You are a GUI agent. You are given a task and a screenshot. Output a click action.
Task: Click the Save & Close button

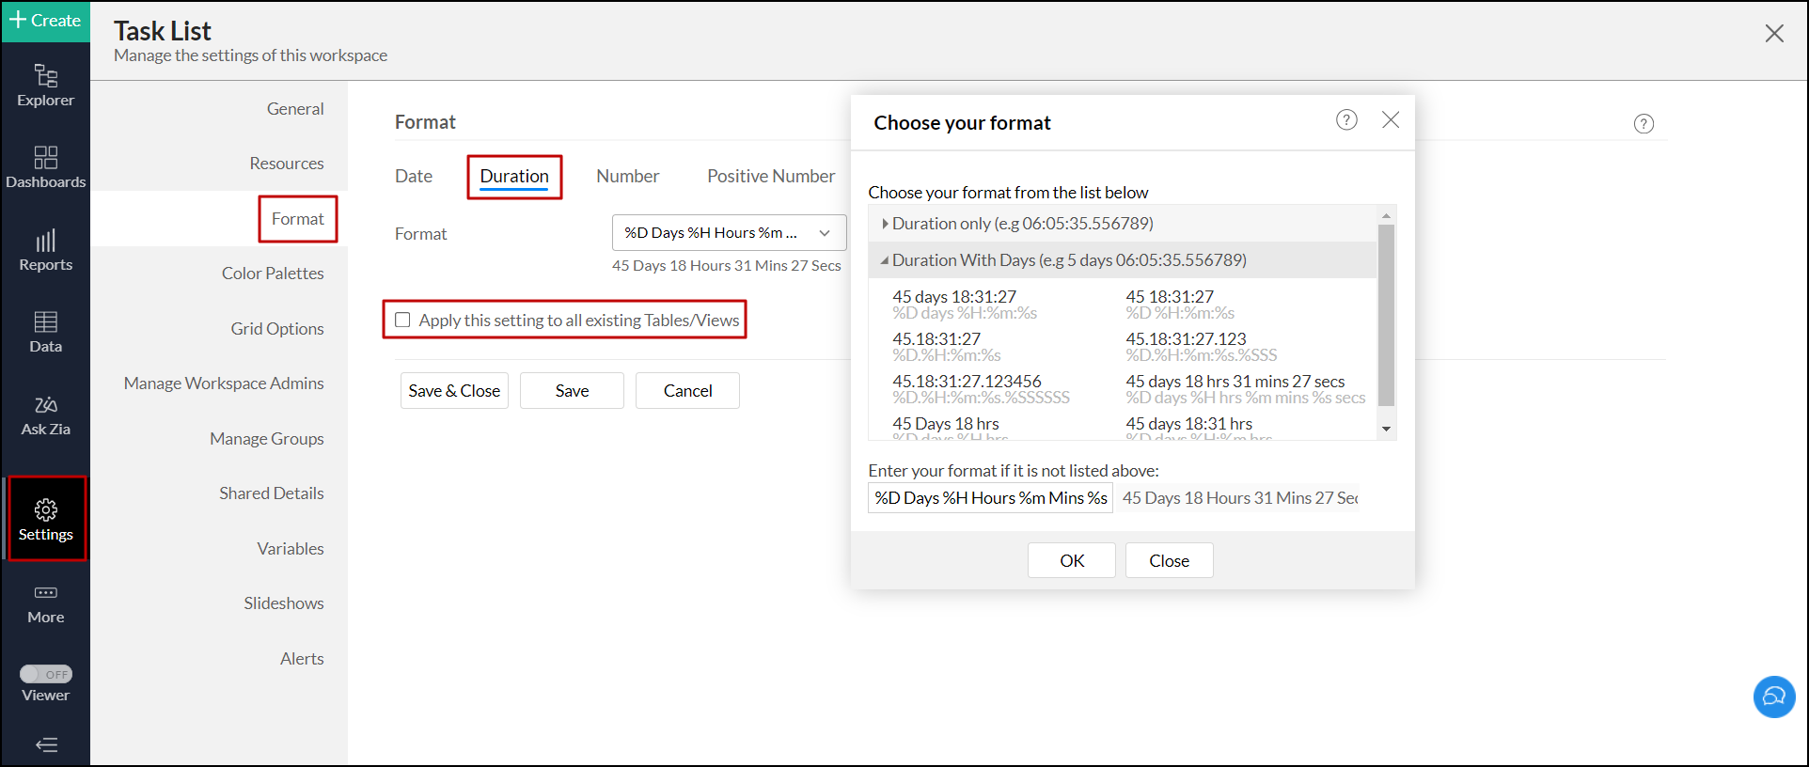pyautogui.click(x=454, y=391)
